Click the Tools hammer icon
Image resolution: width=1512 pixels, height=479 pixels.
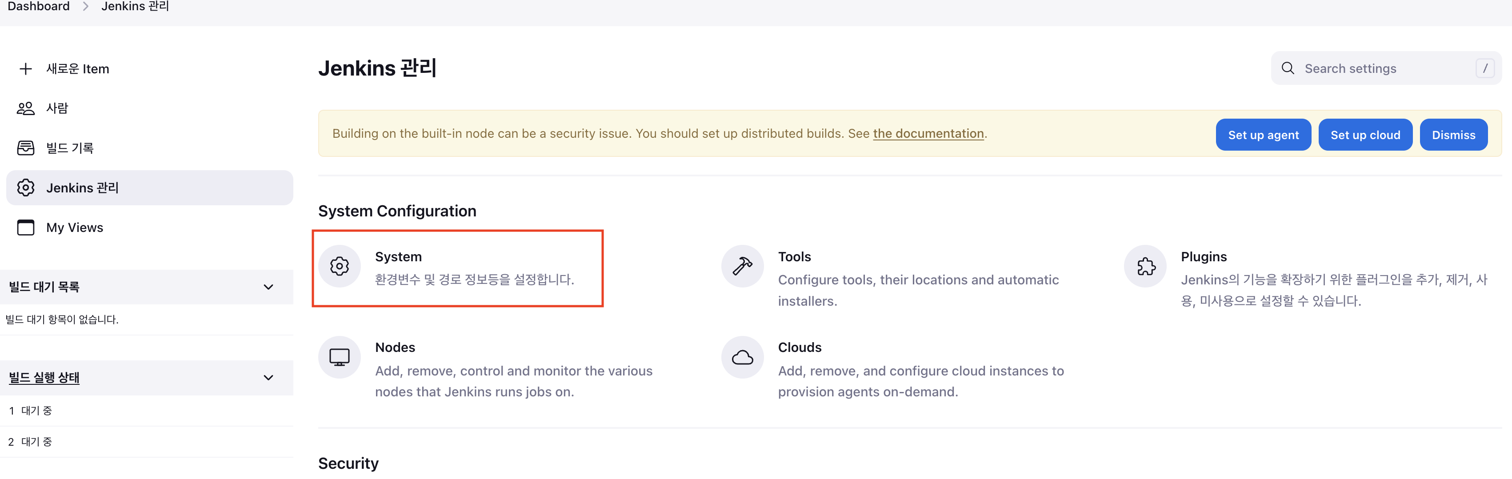[x=742, y=266]
